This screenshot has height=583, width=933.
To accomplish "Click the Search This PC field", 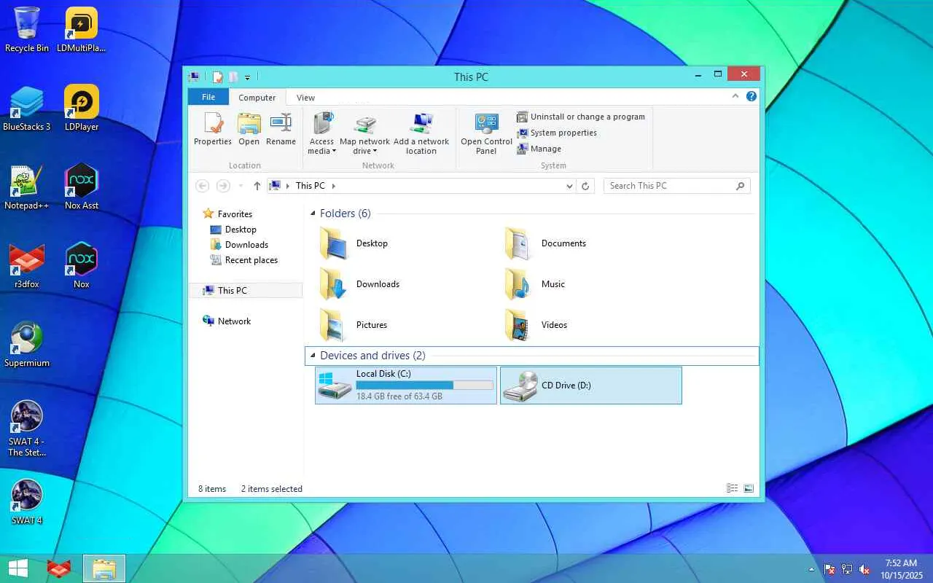I will (676, 186).
